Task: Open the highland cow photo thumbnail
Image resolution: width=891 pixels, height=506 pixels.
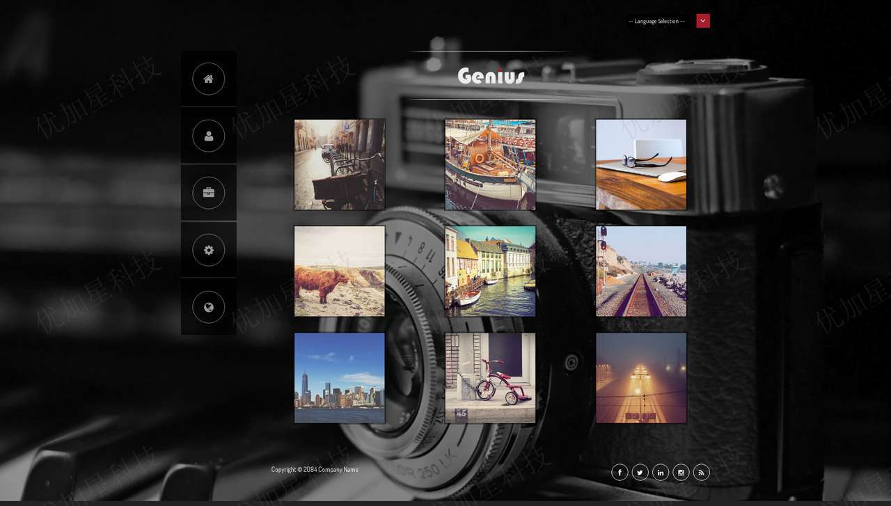Action: point(340,271)
